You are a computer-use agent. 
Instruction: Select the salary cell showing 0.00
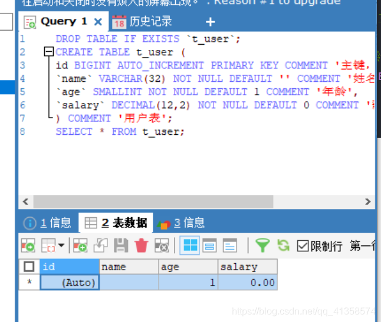pyautogui.click(x=248, y=282)
